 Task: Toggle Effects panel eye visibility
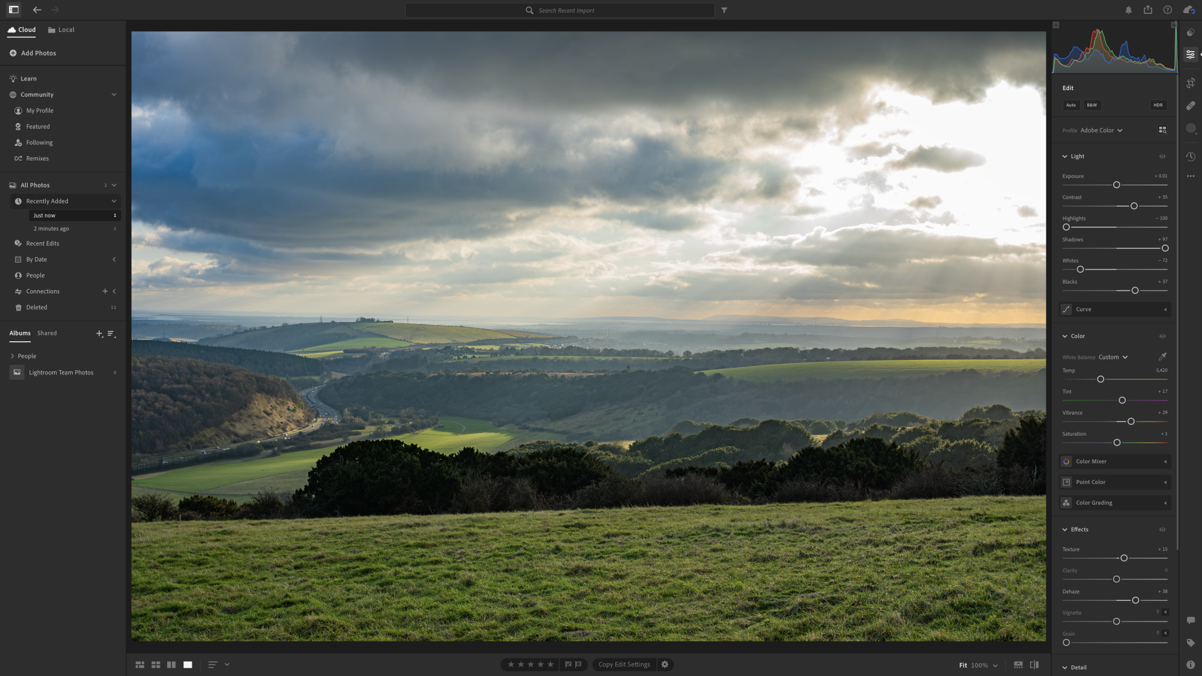(1162, 529)
